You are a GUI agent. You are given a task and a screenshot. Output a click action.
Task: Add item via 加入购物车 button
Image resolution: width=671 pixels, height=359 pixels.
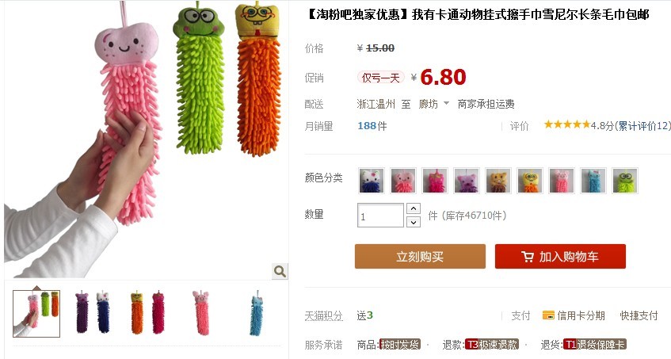pos(560,256)
